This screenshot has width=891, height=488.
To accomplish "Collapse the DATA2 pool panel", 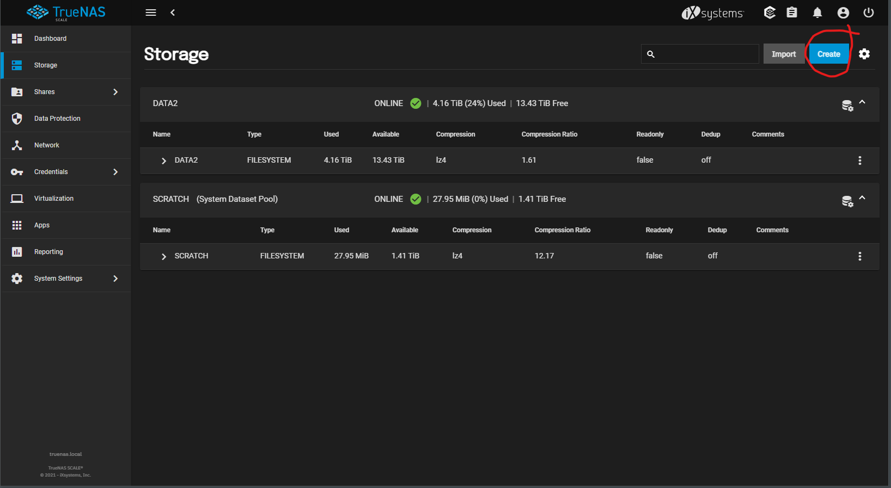I will [x=862, y=102].
